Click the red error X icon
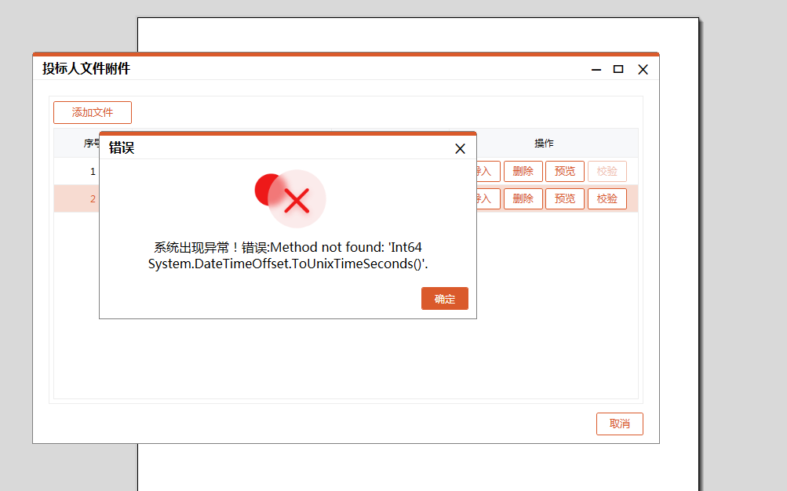The width and height of the screenshot is (787, 491). [296, 200]
